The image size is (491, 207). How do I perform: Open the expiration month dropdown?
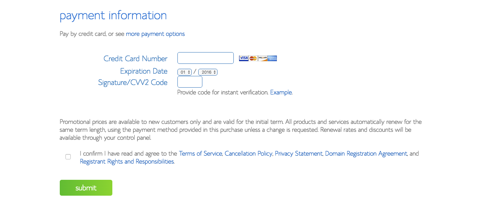pyautogui.click(x=185, y=72)
